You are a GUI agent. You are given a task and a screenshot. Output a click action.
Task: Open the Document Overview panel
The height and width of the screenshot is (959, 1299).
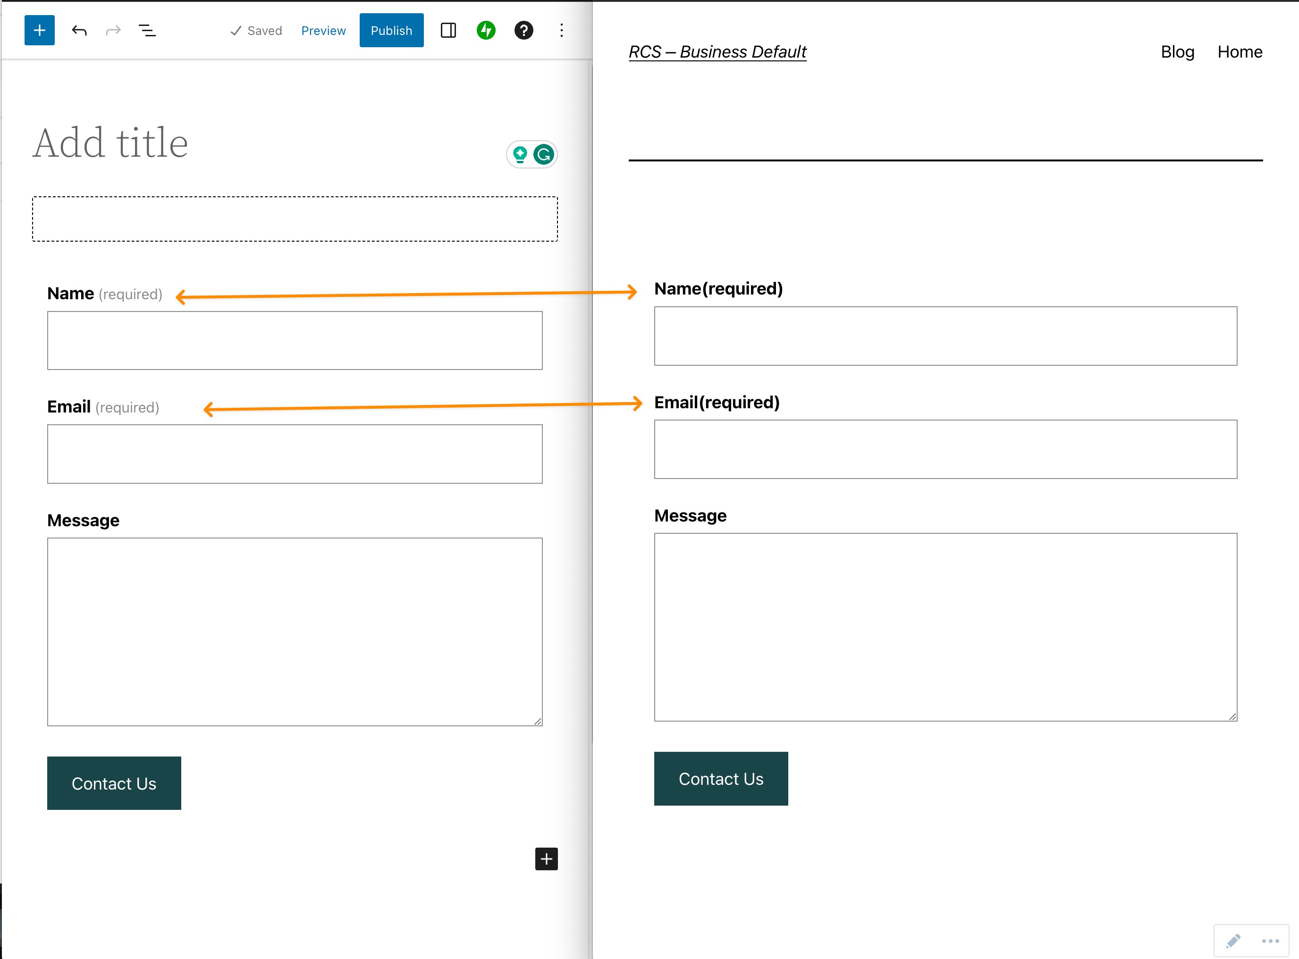pyautogui.click(x=147, y=30)
